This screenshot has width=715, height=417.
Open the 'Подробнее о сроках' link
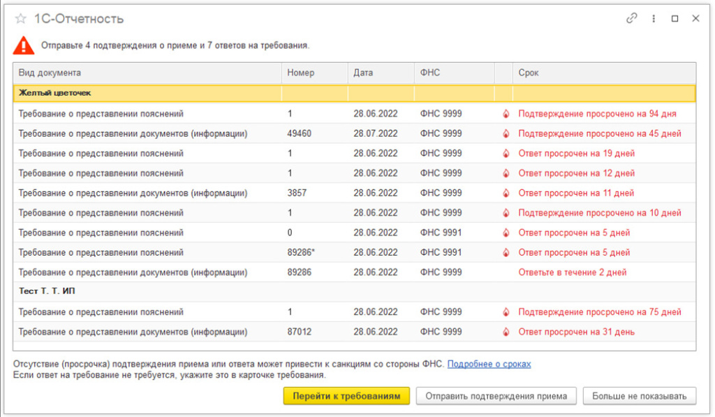pyautogui.click(x=489, y=364)
